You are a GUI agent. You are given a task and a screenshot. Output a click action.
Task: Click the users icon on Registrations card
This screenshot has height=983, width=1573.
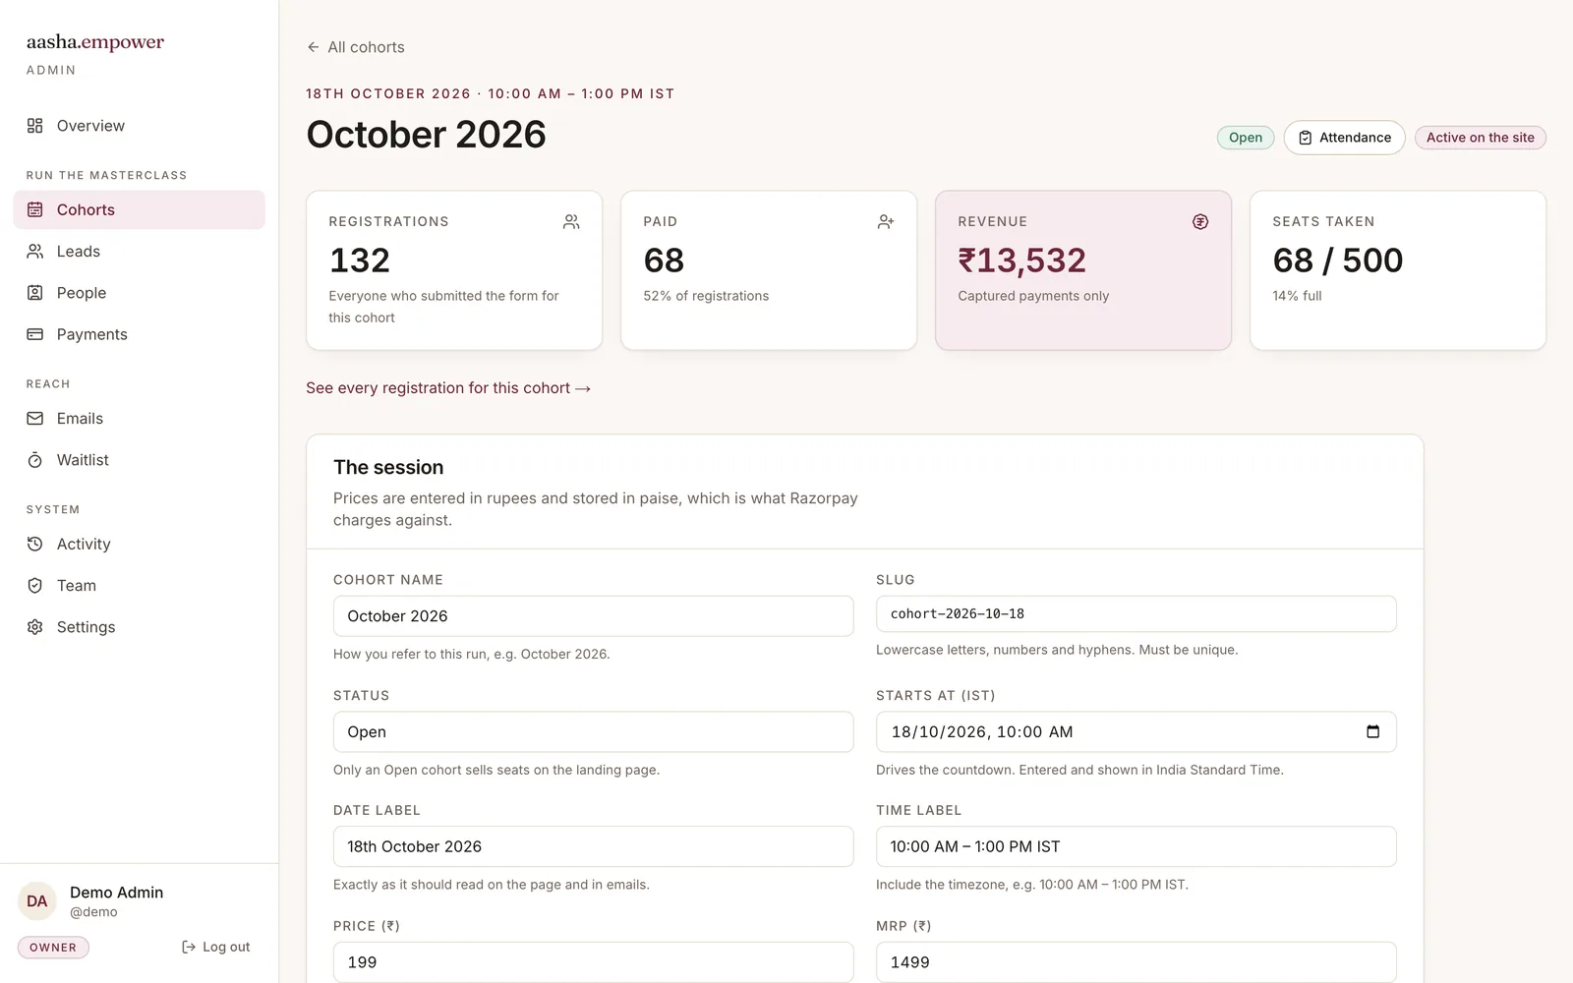(x=571, y=222)
